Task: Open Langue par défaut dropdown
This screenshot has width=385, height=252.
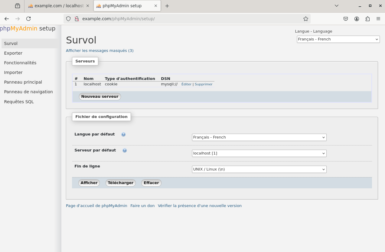Action: 259,137
